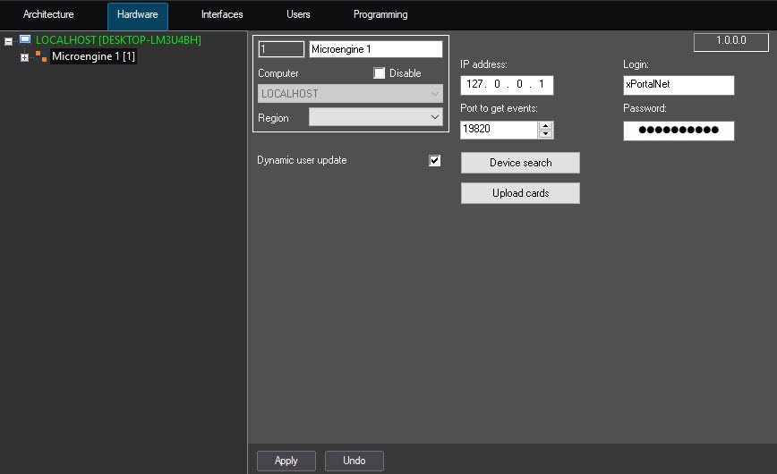Screen dimensions: 777x474
Task: Toggle the Disable checkbox
Action: pyautogui.click(x=380, y=73)
